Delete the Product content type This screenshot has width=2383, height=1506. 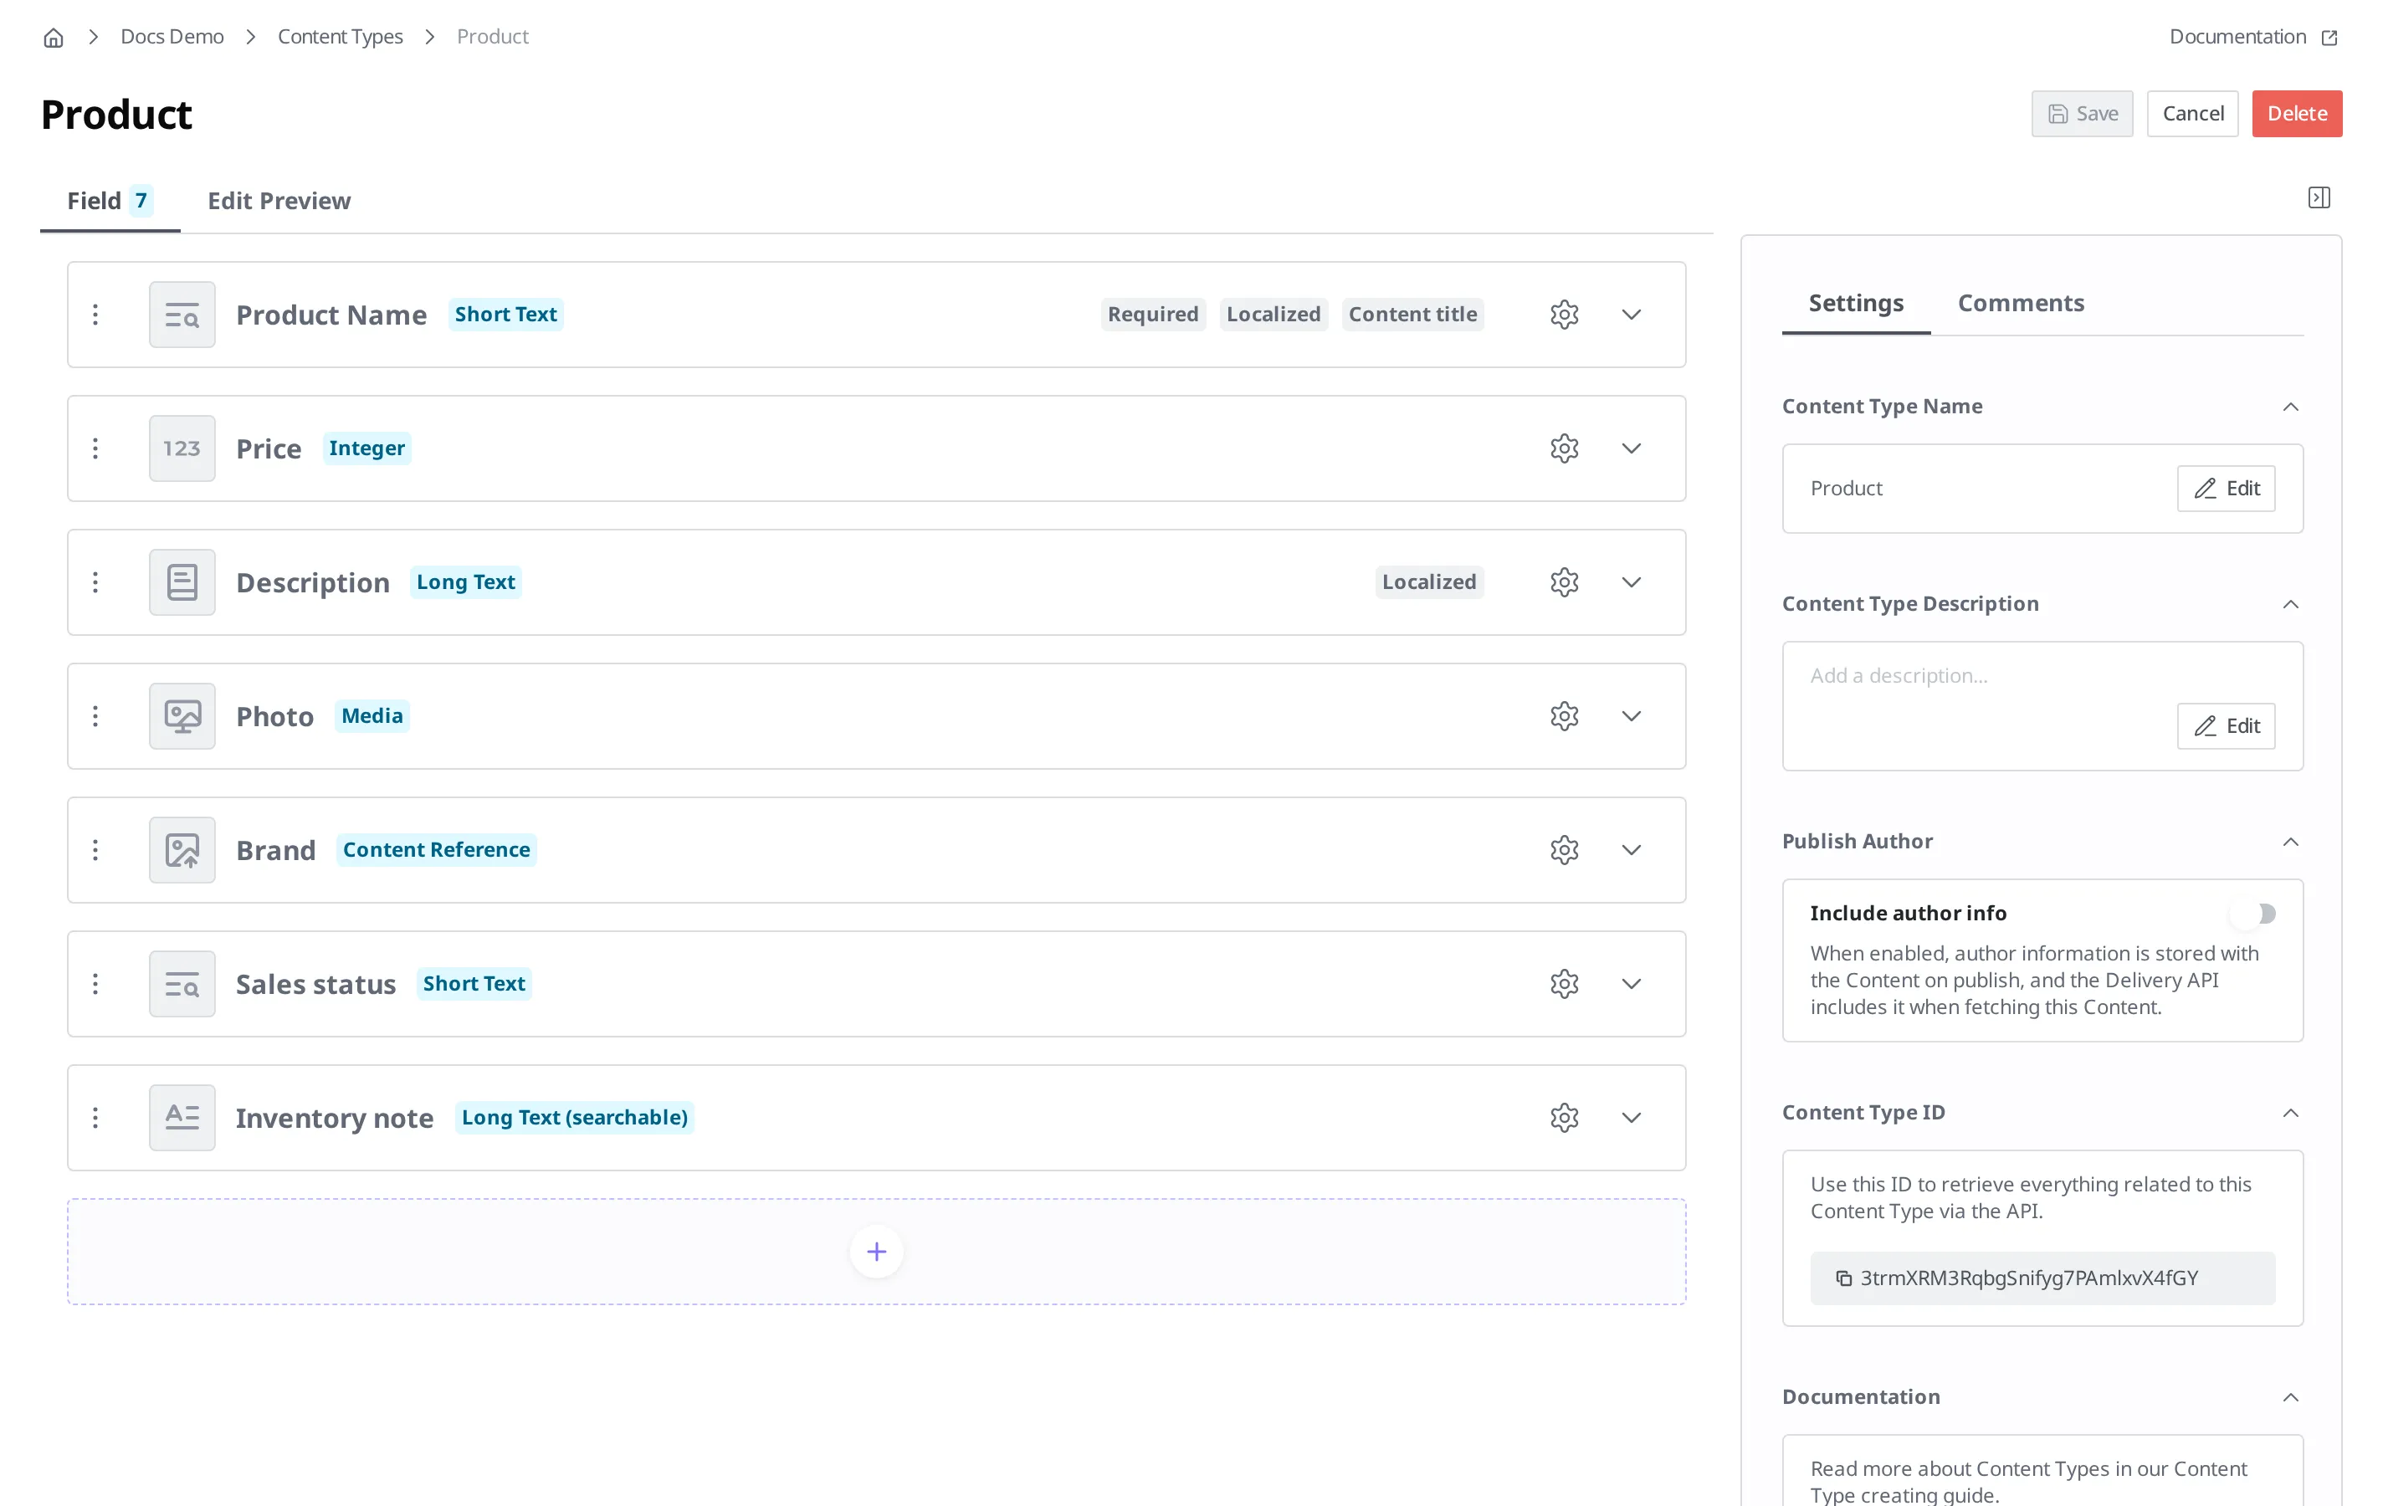2297,114
